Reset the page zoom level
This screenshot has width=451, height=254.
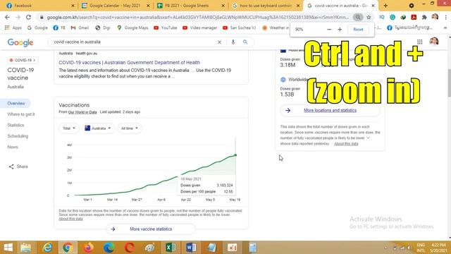click(358, 30)
